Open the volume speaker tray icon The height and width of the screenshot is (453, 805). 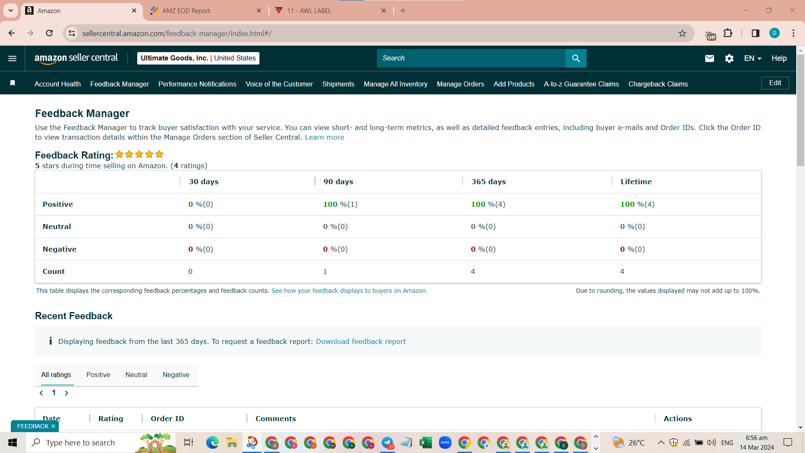711,443
